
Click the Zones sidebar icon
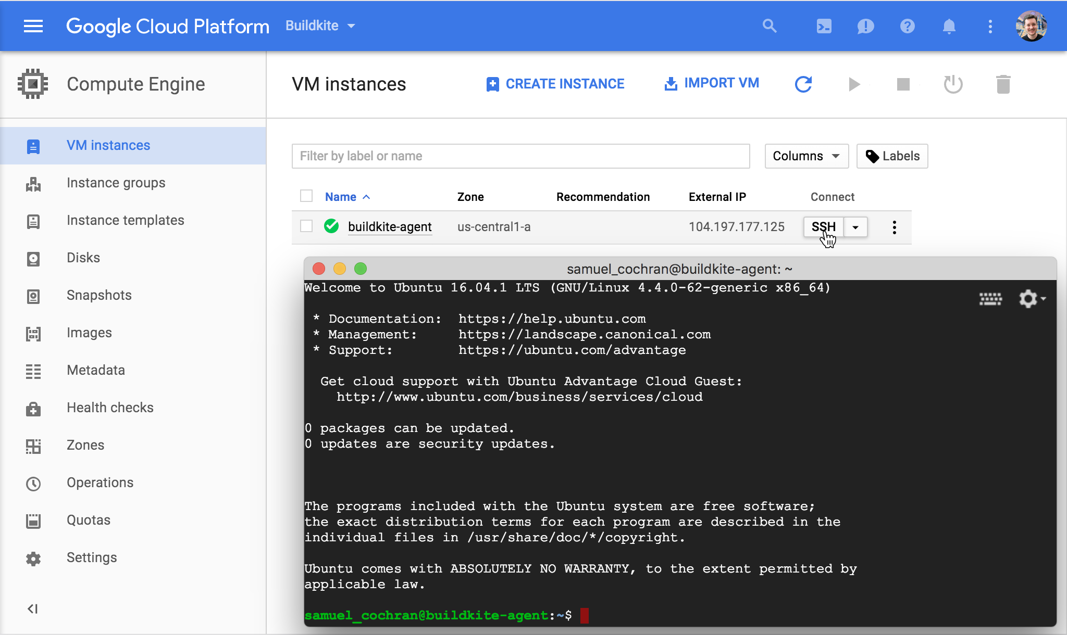pos(33,446)
